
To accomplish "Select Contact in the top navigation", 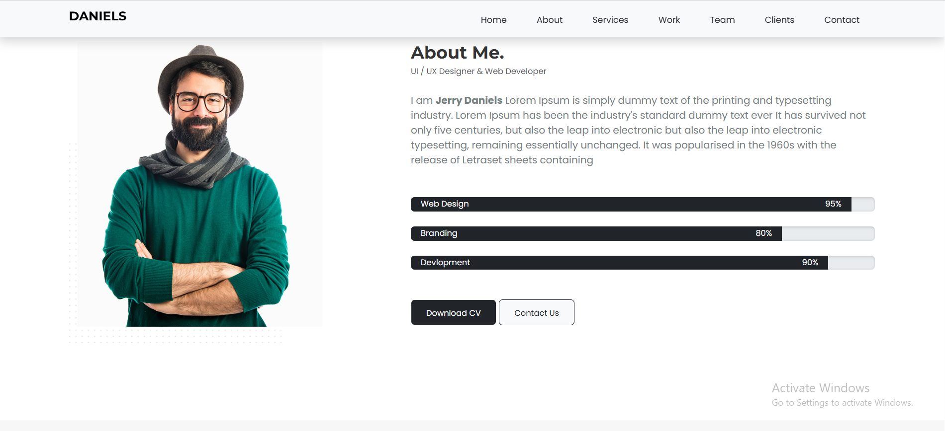I will pos(842,20).
